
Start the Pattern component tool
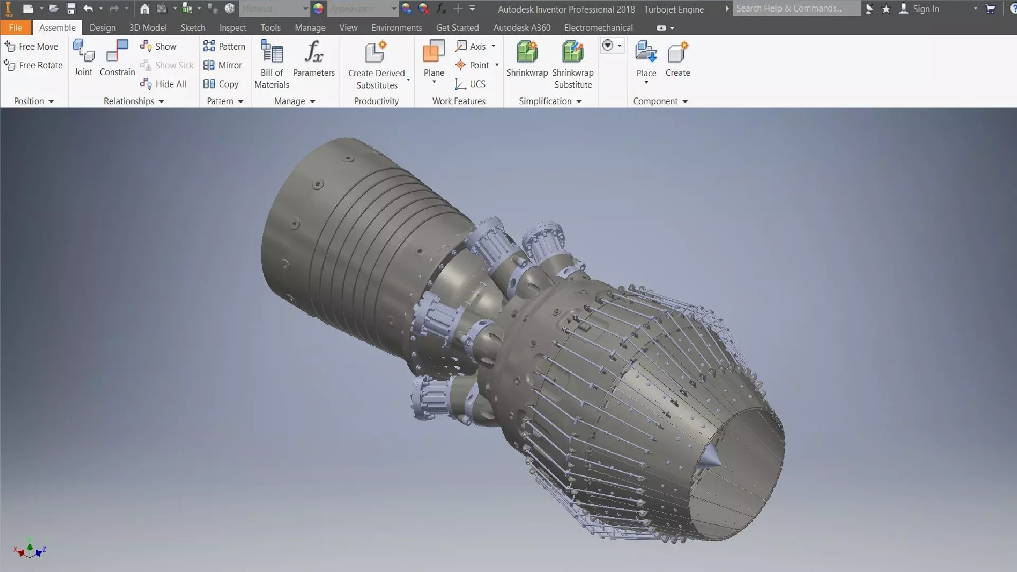point(225,47)
